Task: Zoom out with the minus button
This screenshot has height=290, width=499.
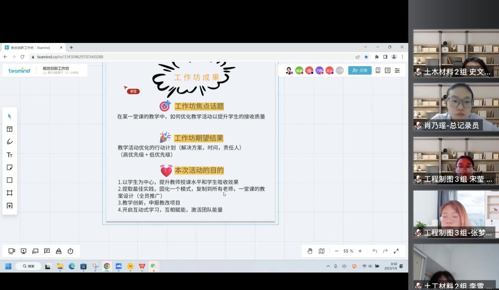Action: point(336,251)
